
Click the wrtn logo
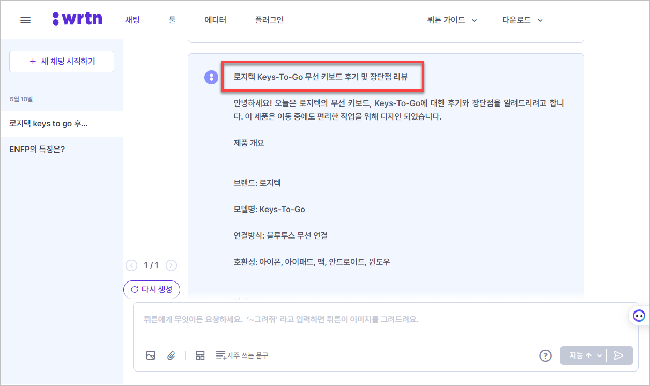78,19
